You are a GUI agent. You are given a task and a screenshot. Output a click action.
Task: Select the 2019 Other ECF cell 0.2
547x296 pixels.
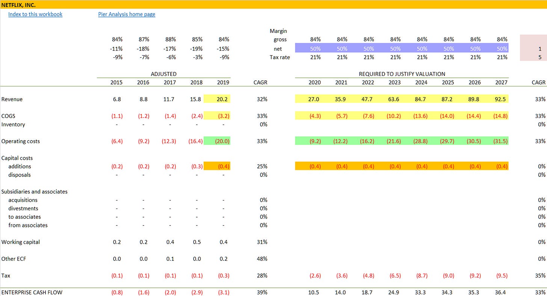(224, 259)
